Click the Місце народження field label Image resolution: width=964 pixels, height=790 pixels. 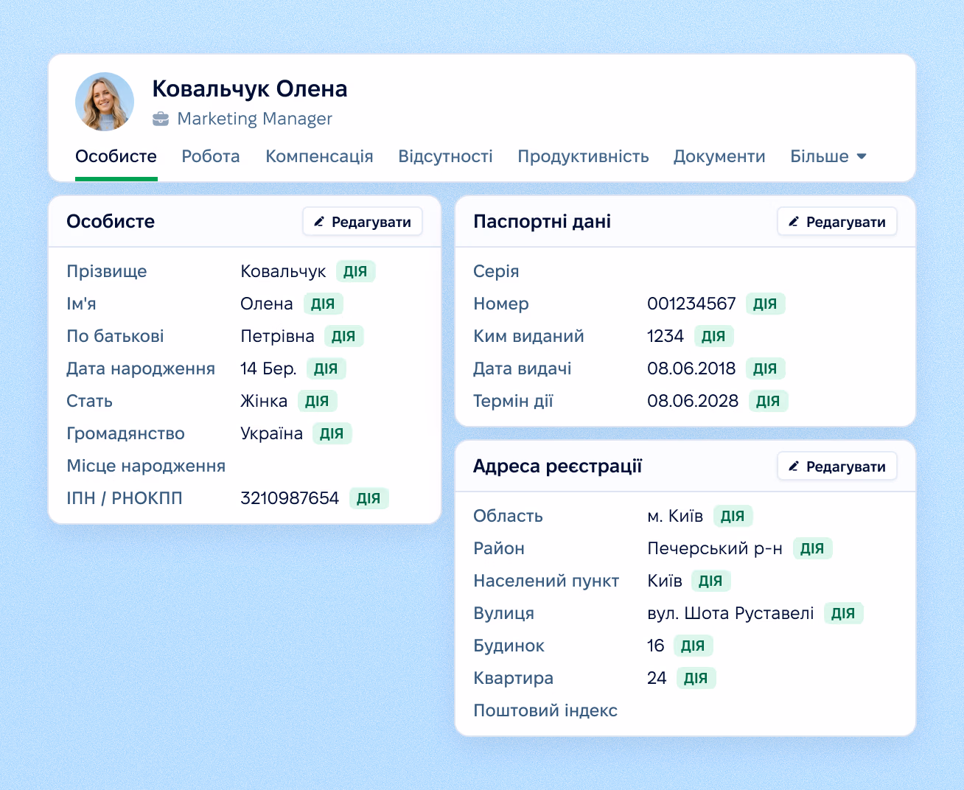point(146,466)
